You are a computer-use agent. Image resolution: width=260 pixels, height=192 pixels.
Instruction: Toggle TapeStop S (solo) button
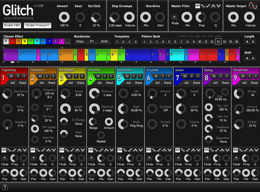(18, 76)
